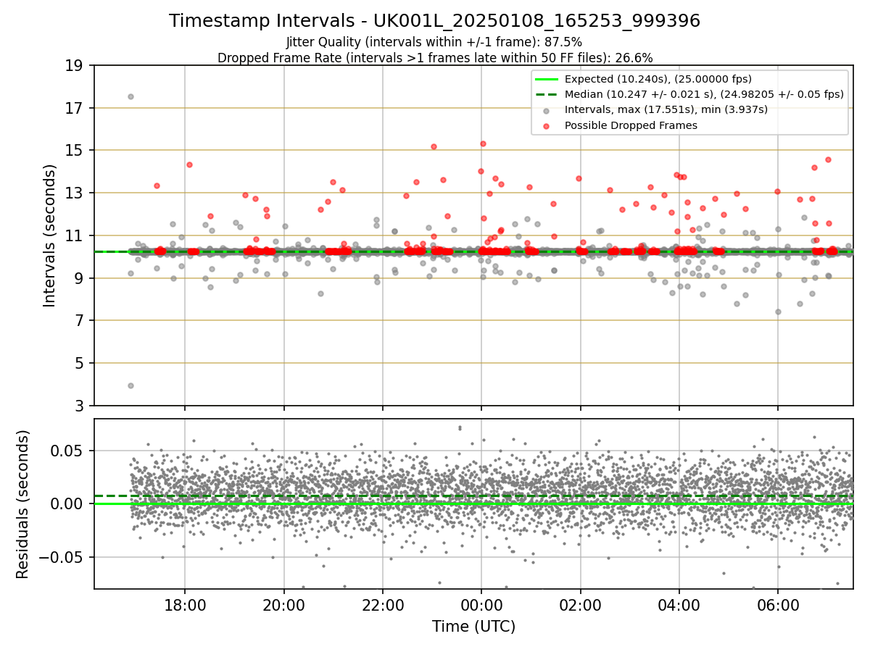Click the '04:00' x-axis tick label
870x652 pixels.
coord(679,604)
